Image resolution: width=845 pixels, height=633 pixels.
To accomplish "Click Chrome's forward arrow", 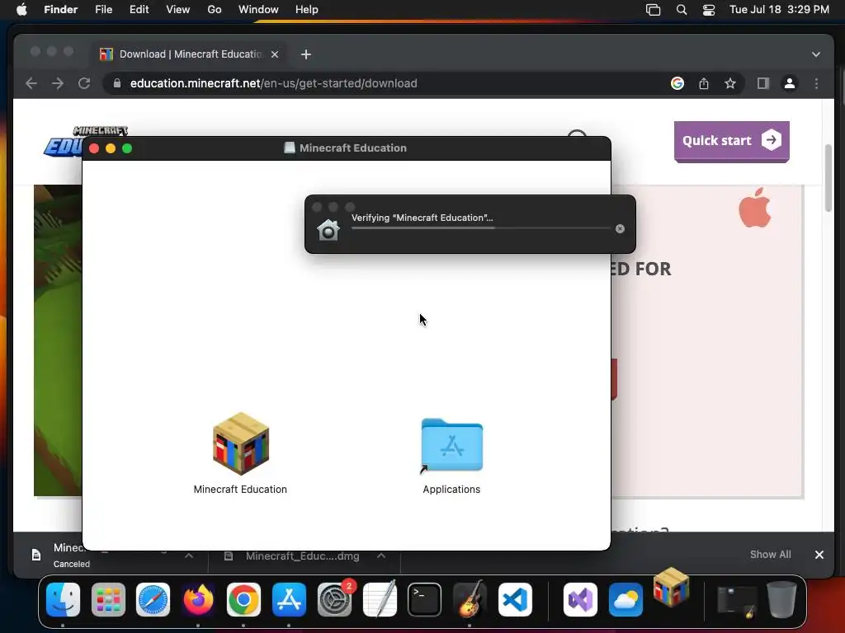I will pyautogui.click(x=58, y=83).
